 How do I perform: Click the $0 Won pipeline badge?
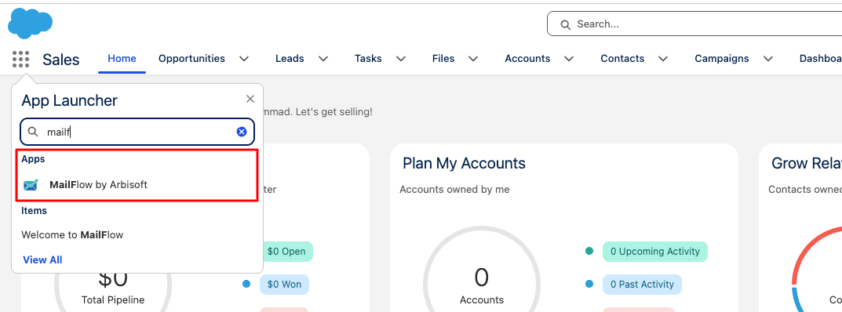pyautogui.click(x=284, y=285)
